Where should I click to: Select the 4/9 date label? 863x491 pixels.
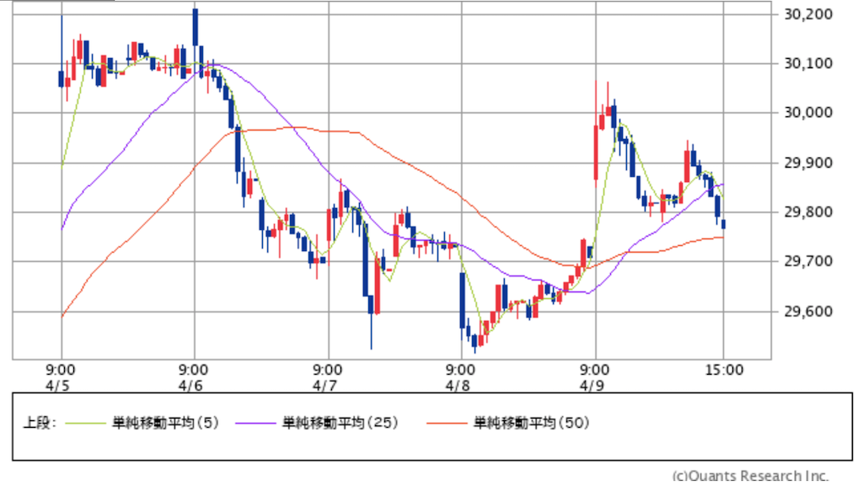[x=592, y=386]
